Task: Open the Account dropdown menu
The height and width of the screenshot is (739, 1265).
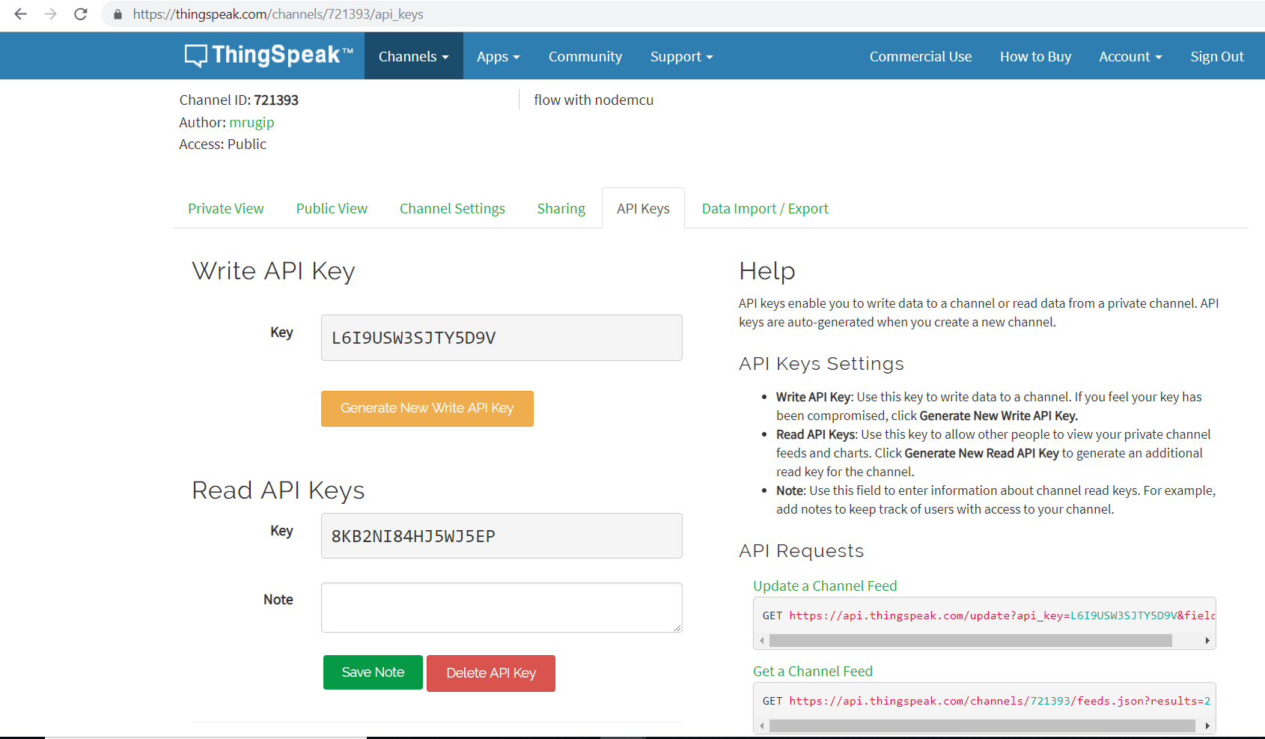Action: click(1130, 56)
